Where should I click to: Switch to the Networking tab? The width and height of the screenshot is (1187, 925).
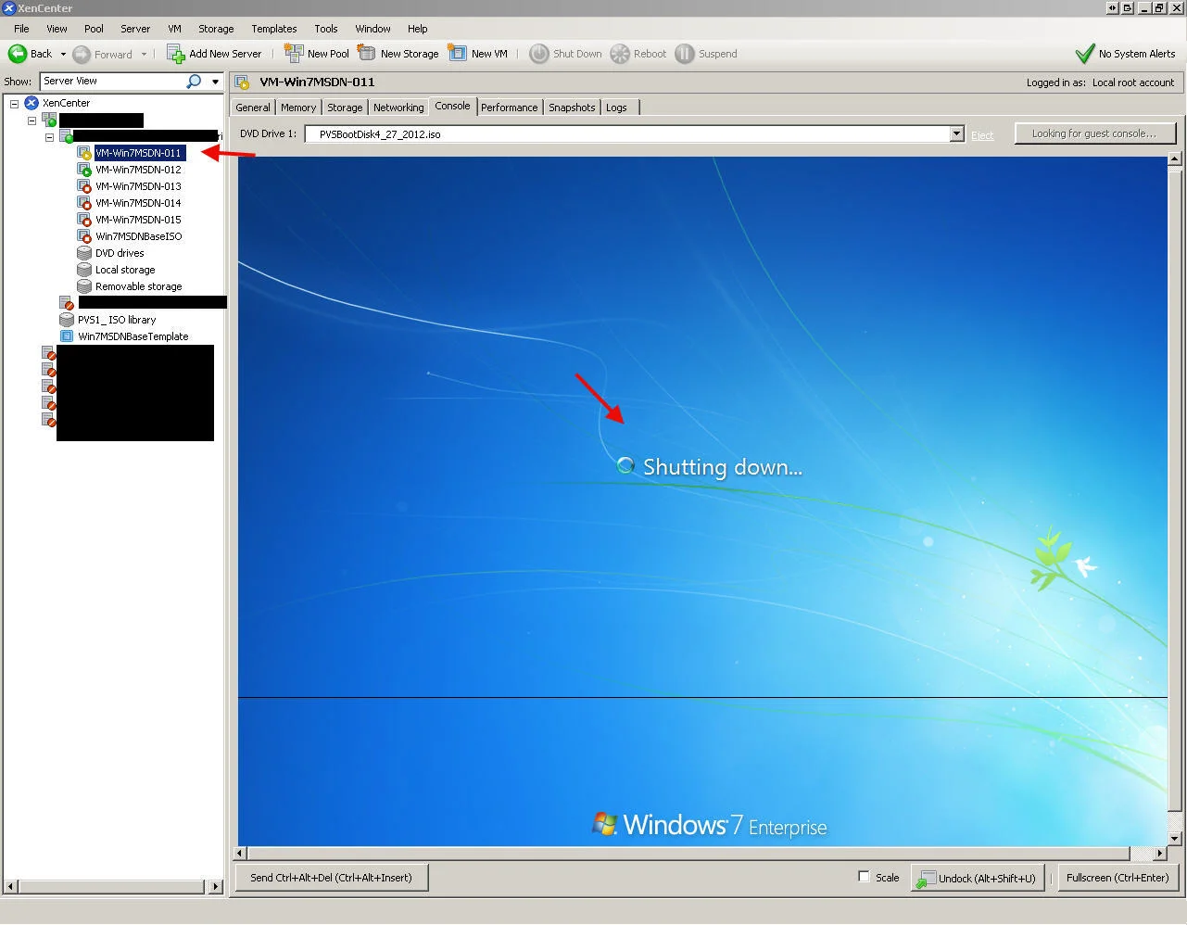pyautogui.click(x=398, y=108)
